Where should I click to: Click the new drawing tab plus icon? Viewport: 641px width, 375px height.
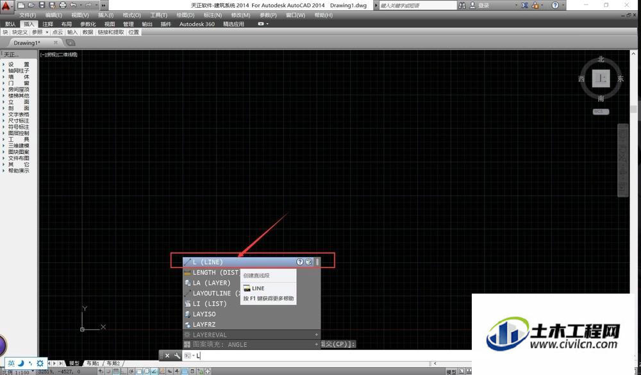point(71,42)
